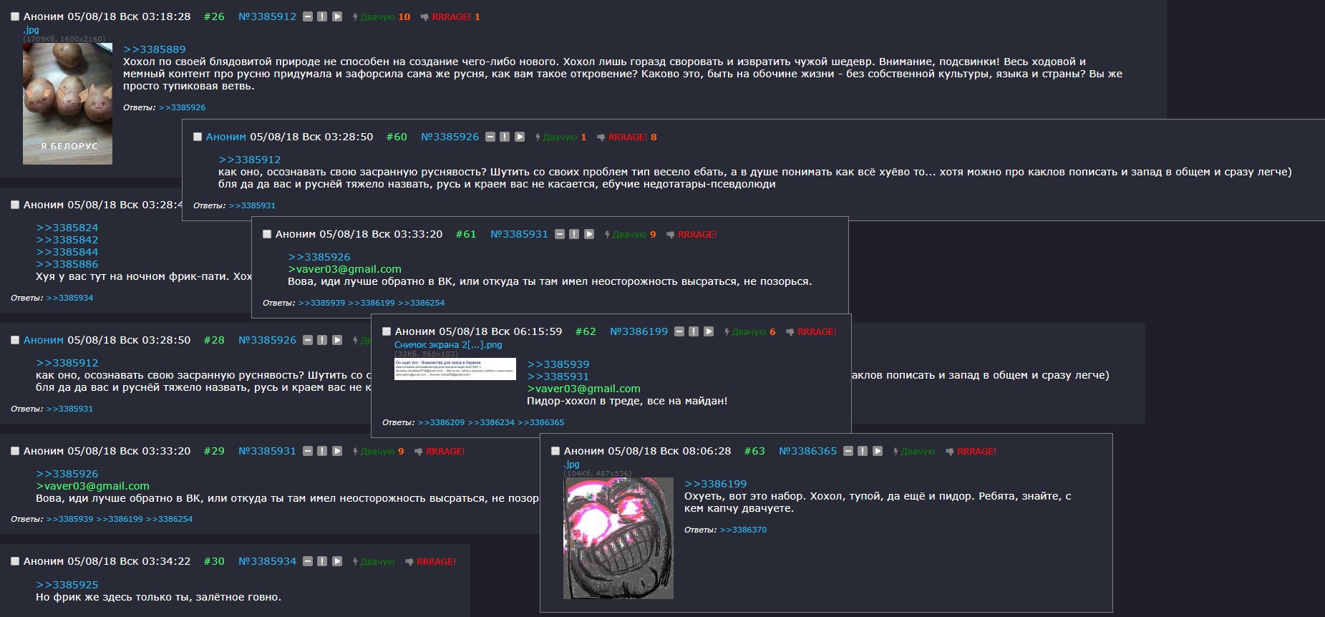
Task: Go to the reply >>3386370 under post #63
Action: (743, 530)
